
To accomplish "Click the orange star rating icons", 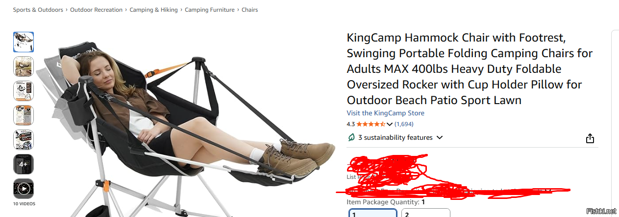I will [x=371, y=124].
